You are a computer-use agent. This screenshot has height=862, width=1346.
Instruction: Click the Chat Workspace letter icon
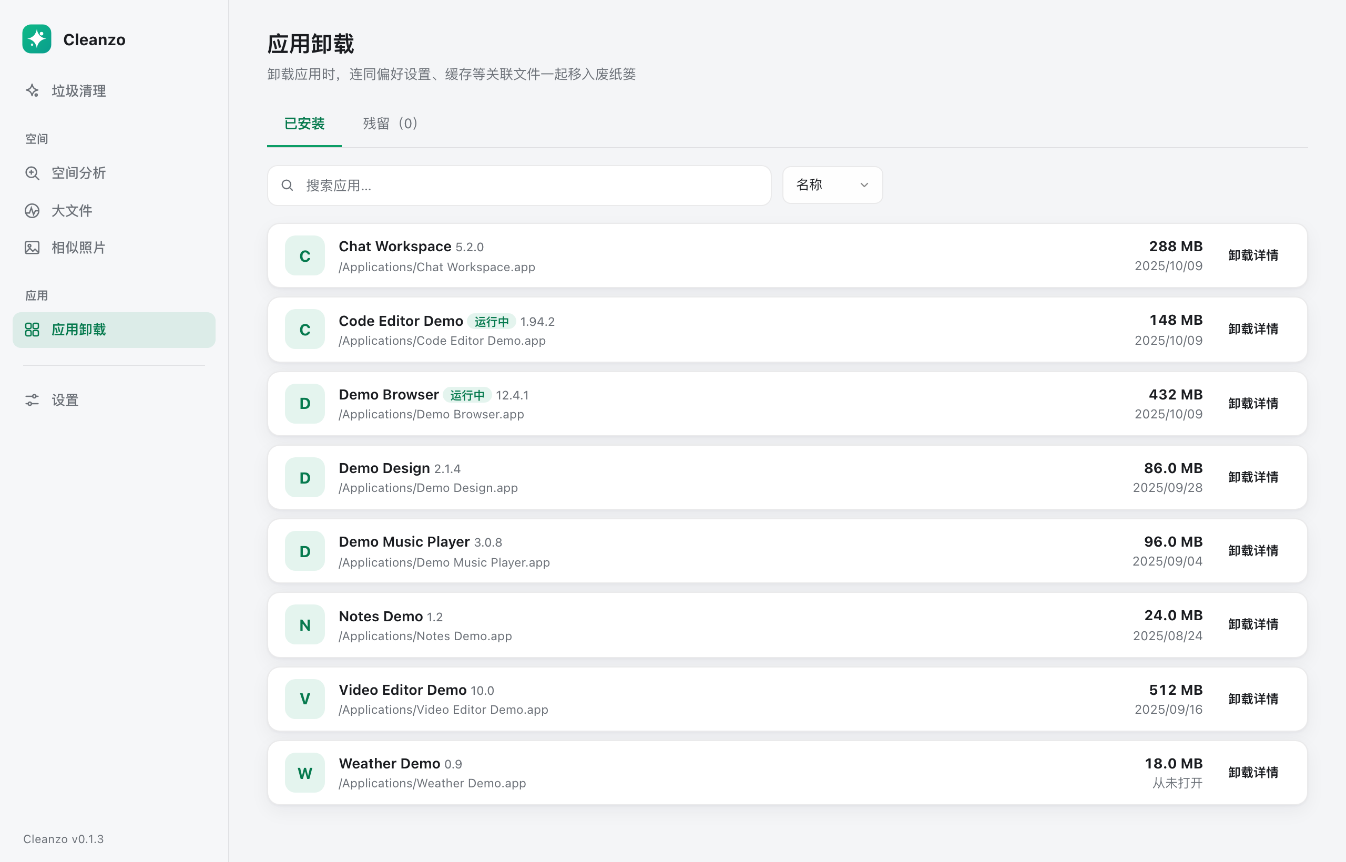click(305, 256)
